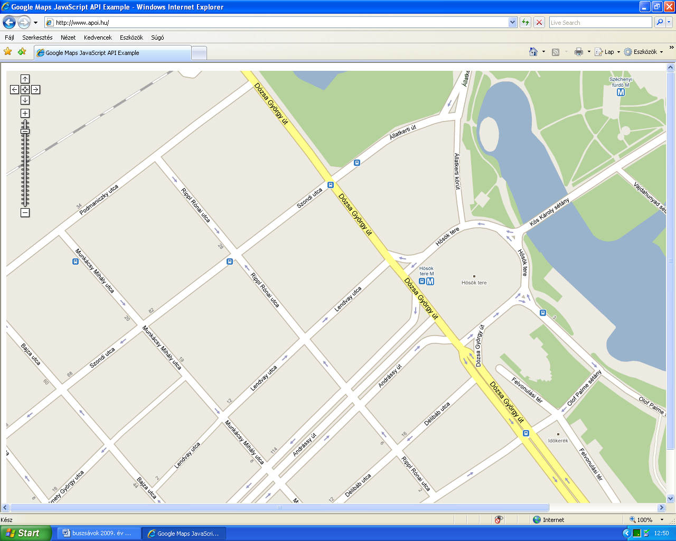This screenshot has width=676, height=541.
Task: Click the browser Back button
Action: tap(10, 22)
